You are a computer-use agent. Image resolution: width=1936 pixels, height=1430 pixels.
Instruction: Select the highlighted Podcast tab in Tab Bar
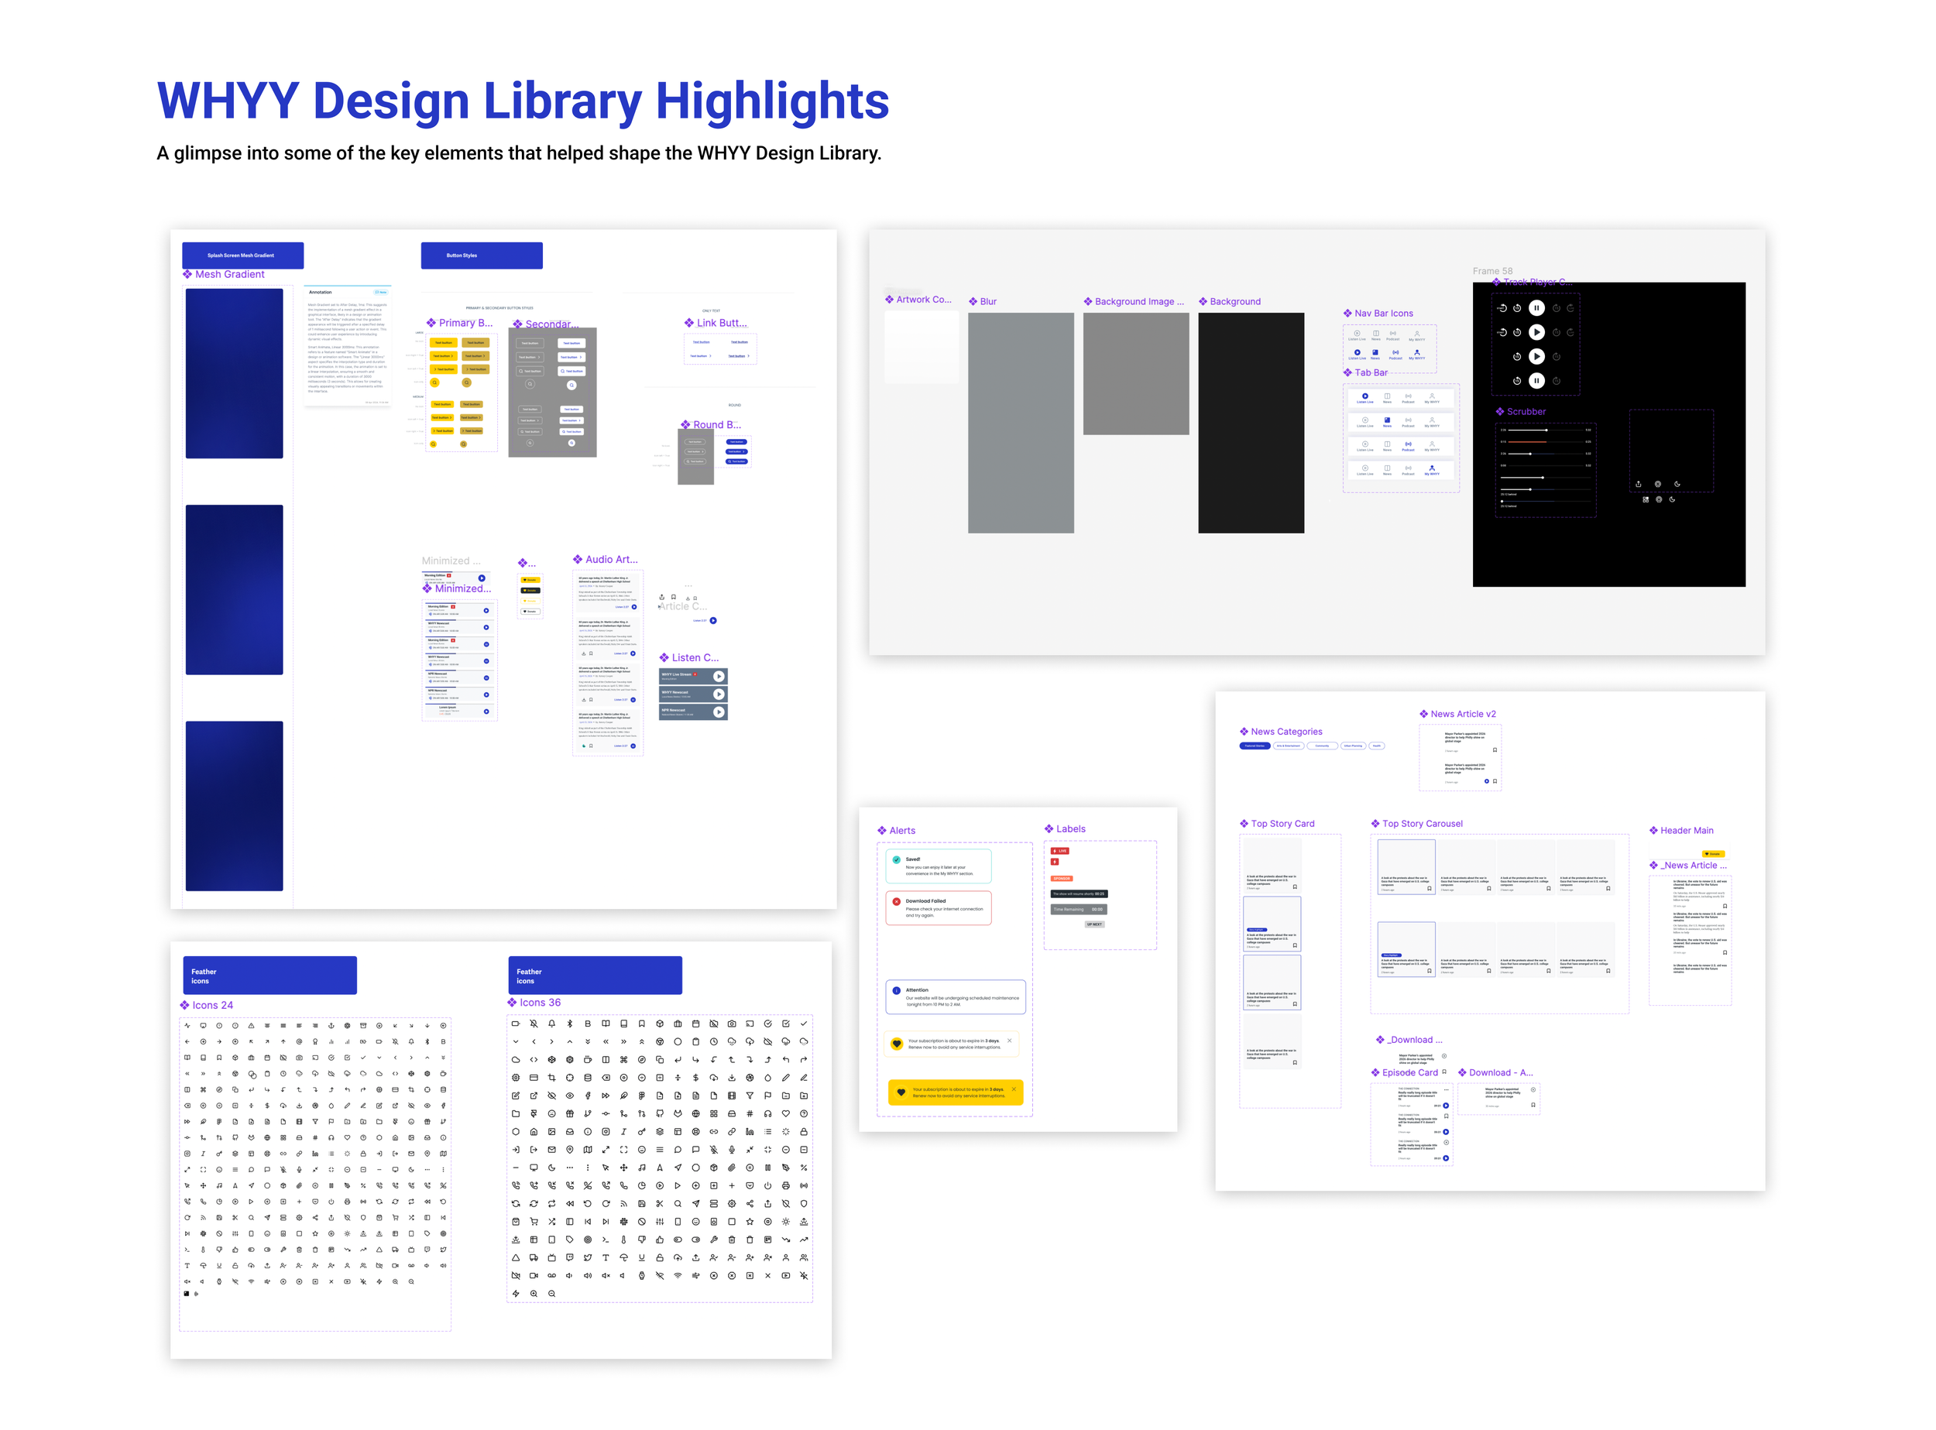click(1408, 446)
